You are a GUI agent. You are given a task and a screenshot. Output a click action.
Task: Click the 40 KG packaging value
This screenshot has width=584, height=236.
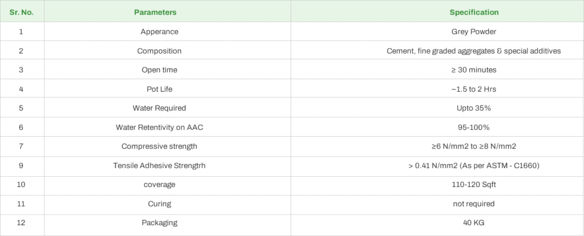[x=473, y=223]
